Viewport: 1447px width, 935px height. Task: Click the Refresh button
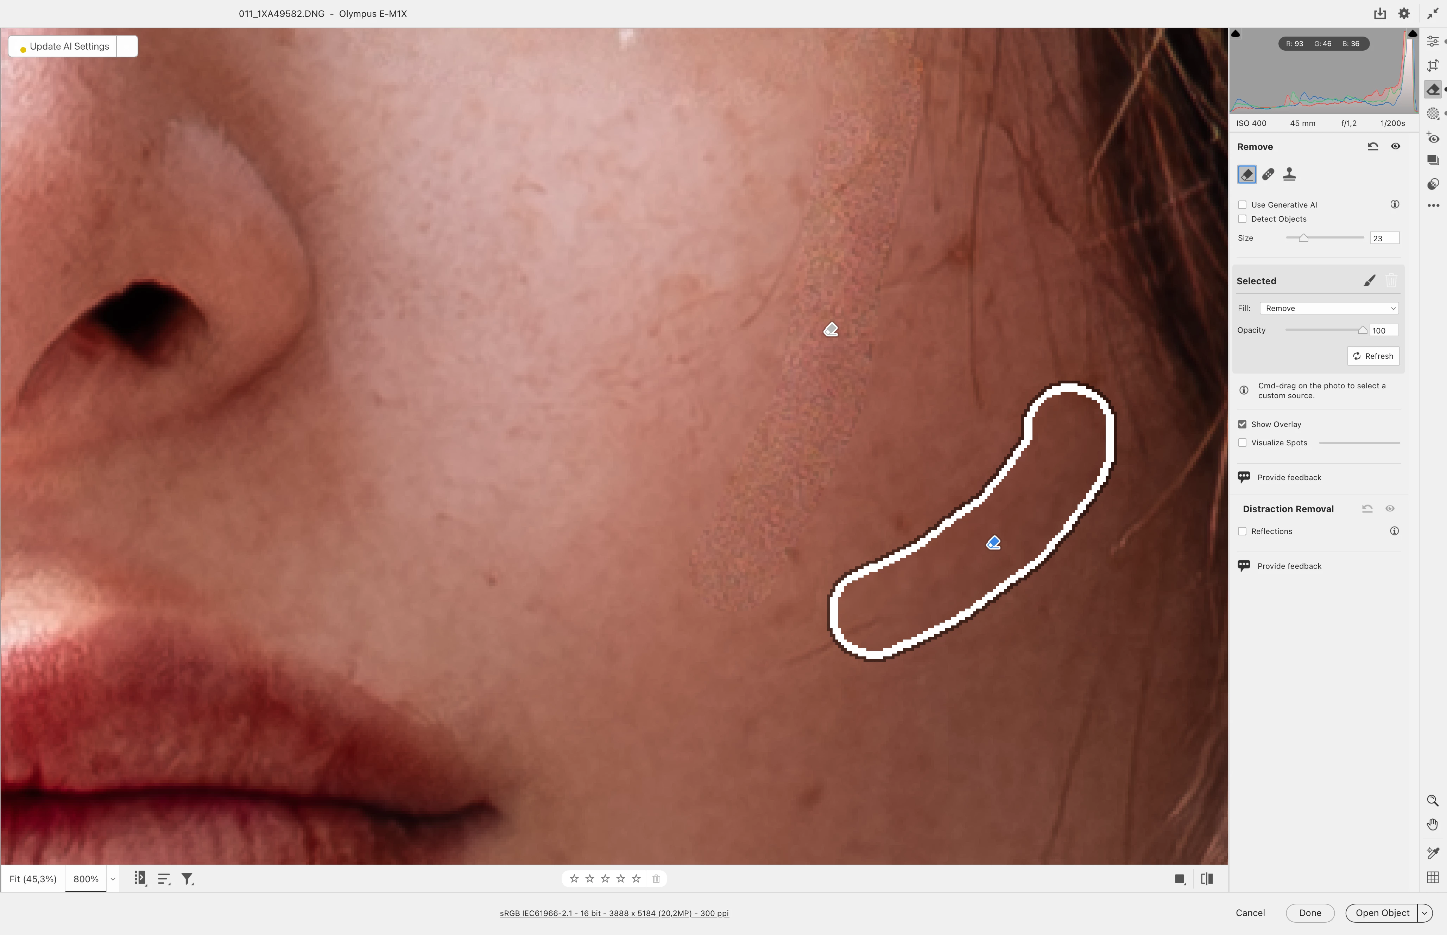pyautogui.click(x=1373, y=356)
